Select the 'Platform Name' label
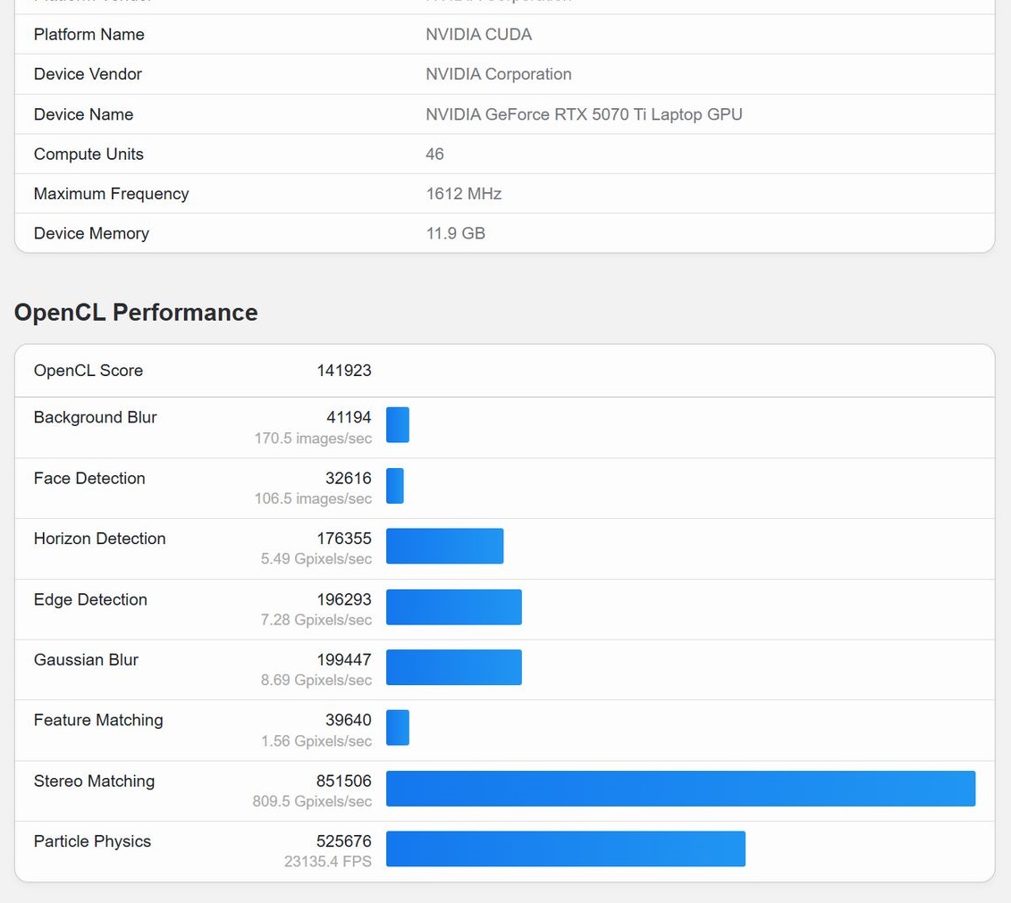The image size is (1011, 903). coord(89,34)
